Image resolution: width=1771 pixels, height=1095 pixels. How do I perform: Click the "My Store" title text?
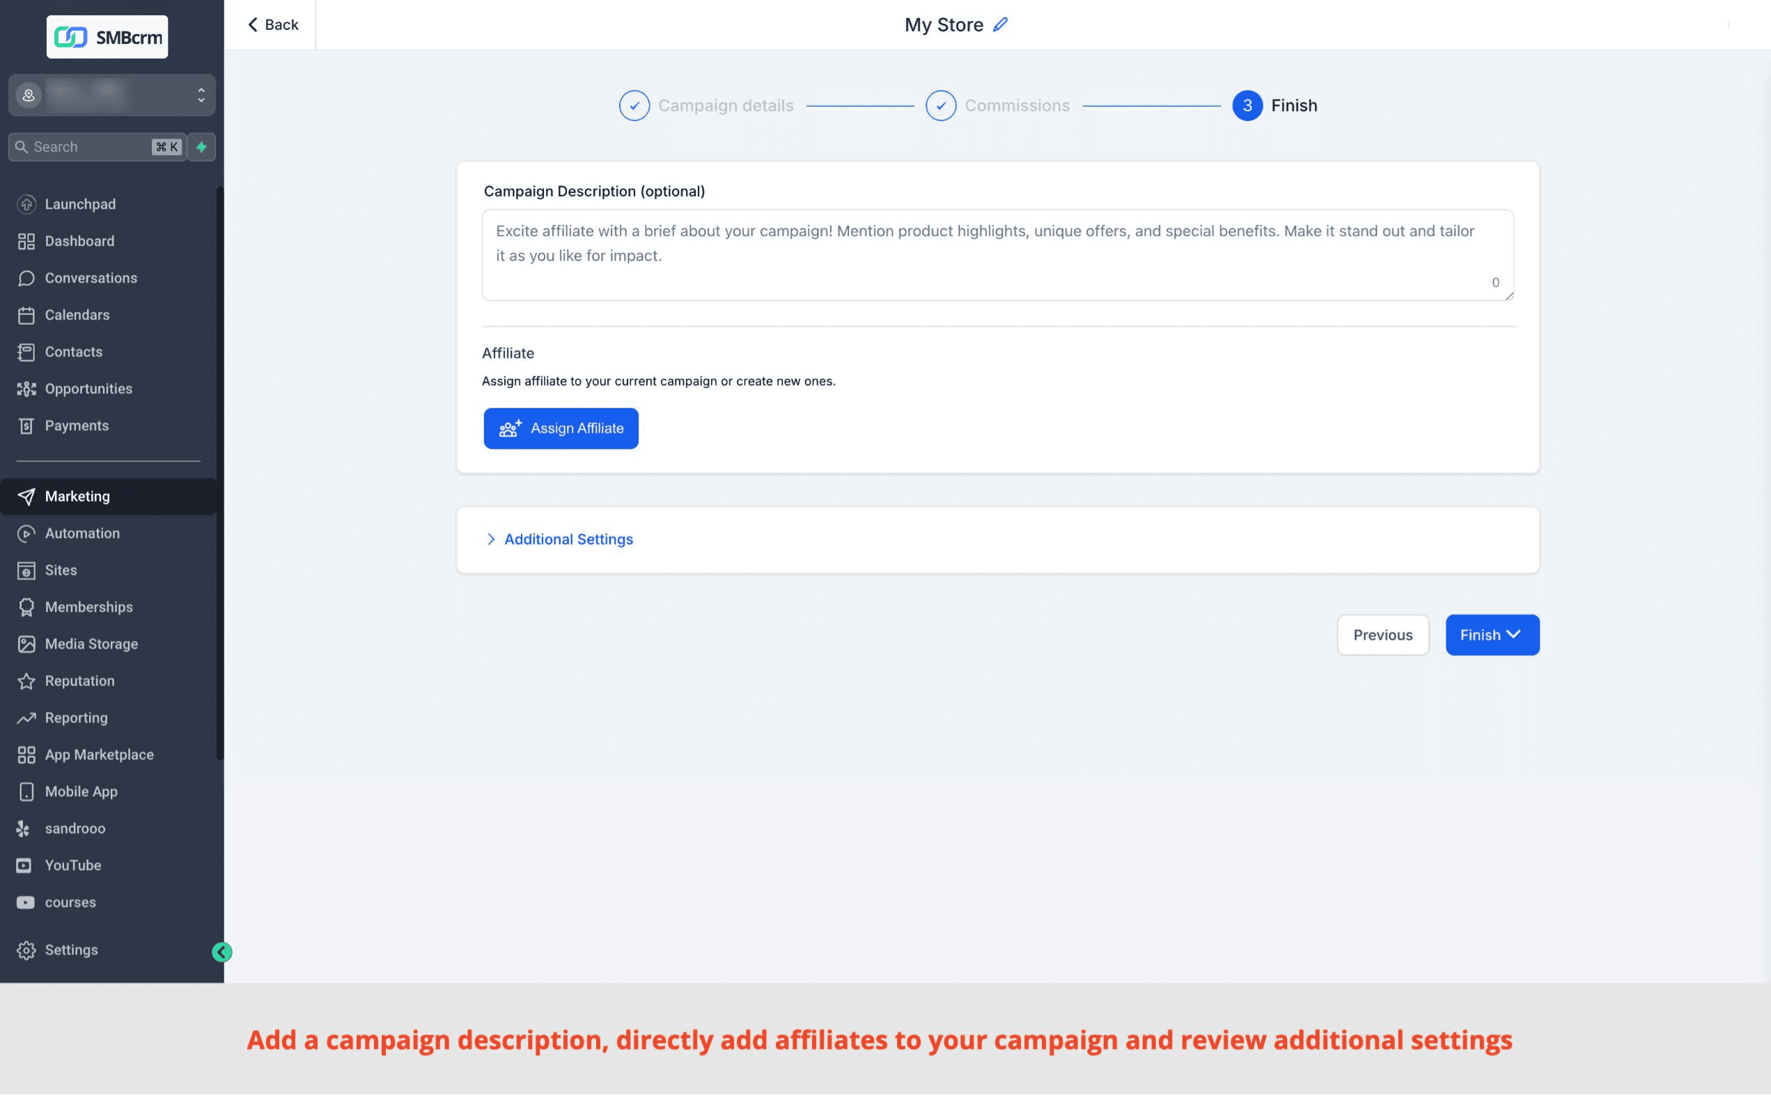[x=944, y=24]
